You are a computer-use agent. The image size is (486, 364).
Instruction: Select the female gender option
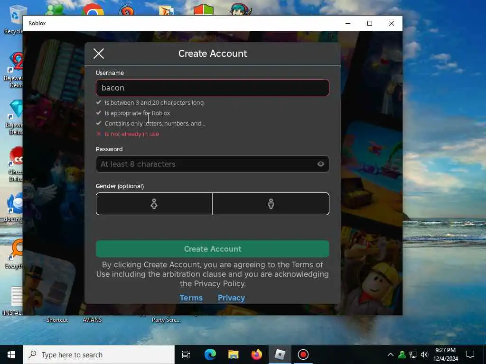pos(154,204)
